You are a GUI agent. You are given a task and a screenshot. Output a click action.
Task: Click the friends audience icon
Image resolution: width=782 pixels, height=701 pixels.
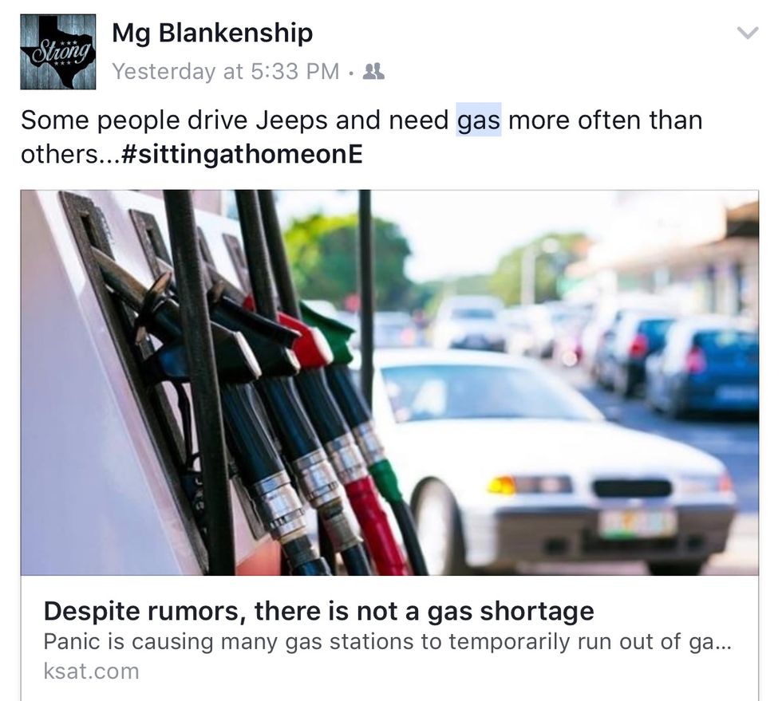[x=373, y=72]
